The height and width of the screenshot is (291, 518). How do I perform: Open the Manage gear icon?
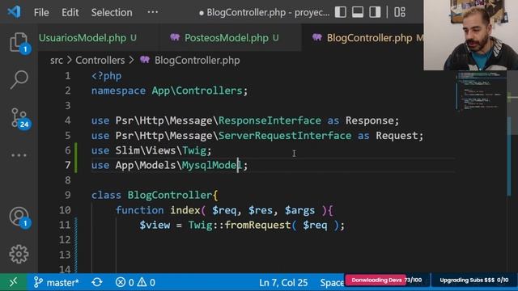19,254
